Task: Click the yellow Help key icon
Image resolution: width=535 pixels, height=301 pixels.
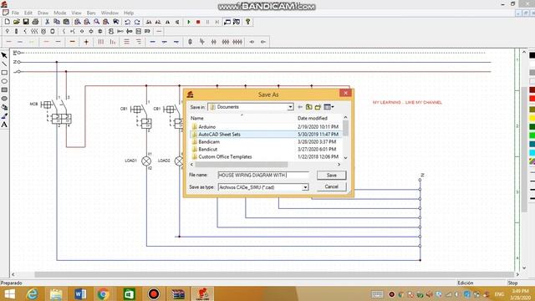Action: click(248, 22)
